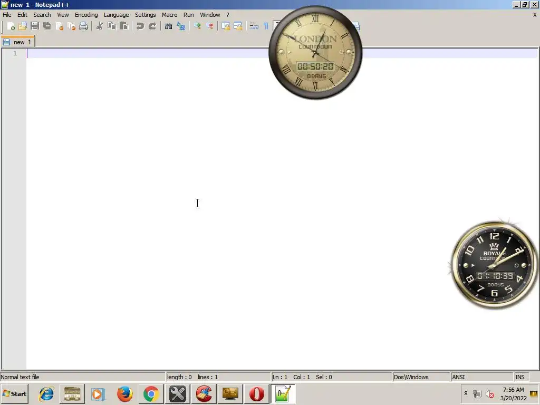Launch Google Chrome from the taskbar
Image resolution: width=540 pixels, height=405 pixels.
click(151, 394)
